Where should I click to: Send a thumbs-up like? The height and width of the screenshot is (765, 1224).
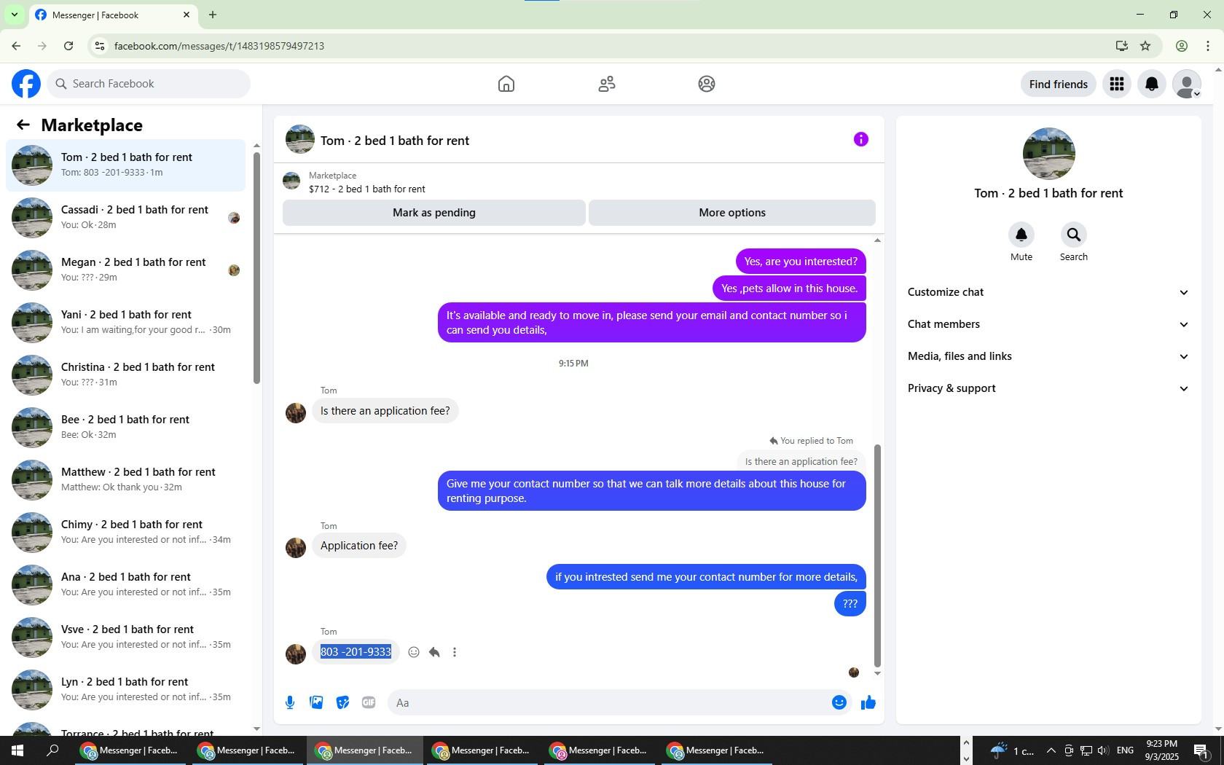(x=868, y=702)
